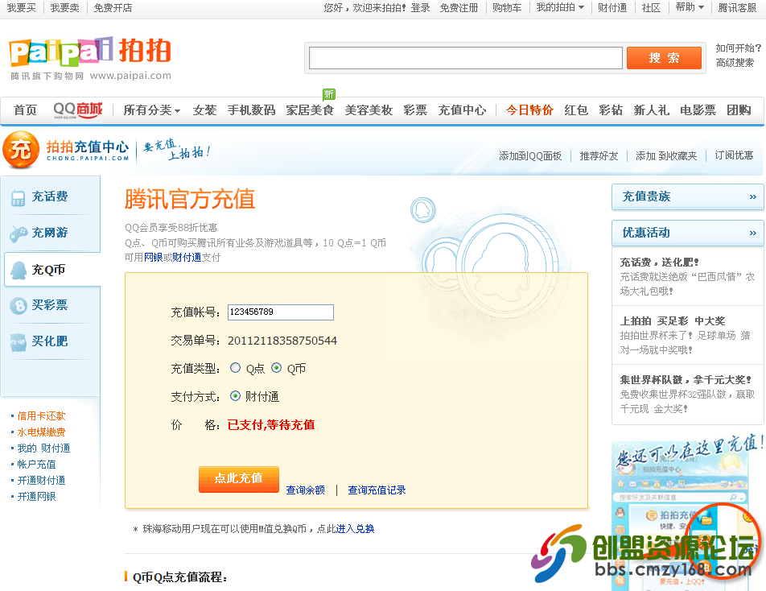Open 充值中心 in the nav bar
This screenshot has height=591, width=766.
tap(462, 110)
